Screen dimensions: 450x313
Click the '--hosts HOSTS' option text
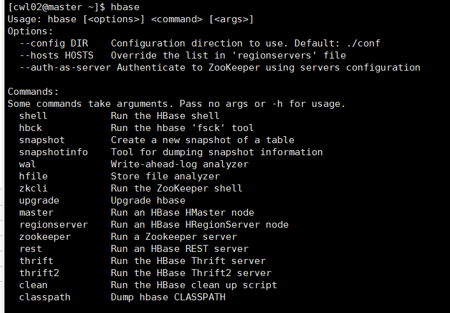click(56, 55)
